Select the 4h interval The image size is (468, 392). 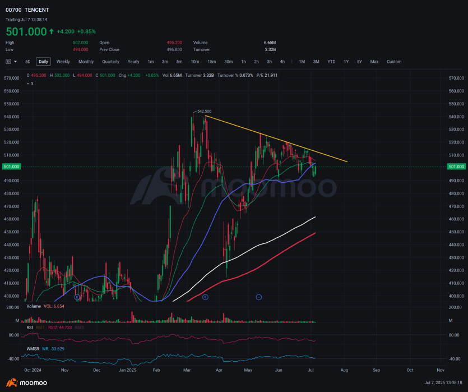coord(282,62)
